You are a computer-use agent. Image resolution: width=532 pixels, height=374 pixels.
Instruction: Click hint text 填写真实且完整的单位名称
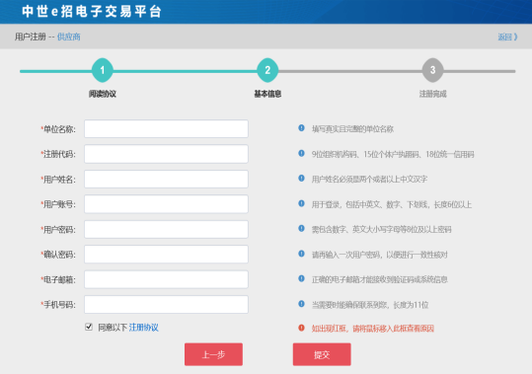[x=352, y=129]
